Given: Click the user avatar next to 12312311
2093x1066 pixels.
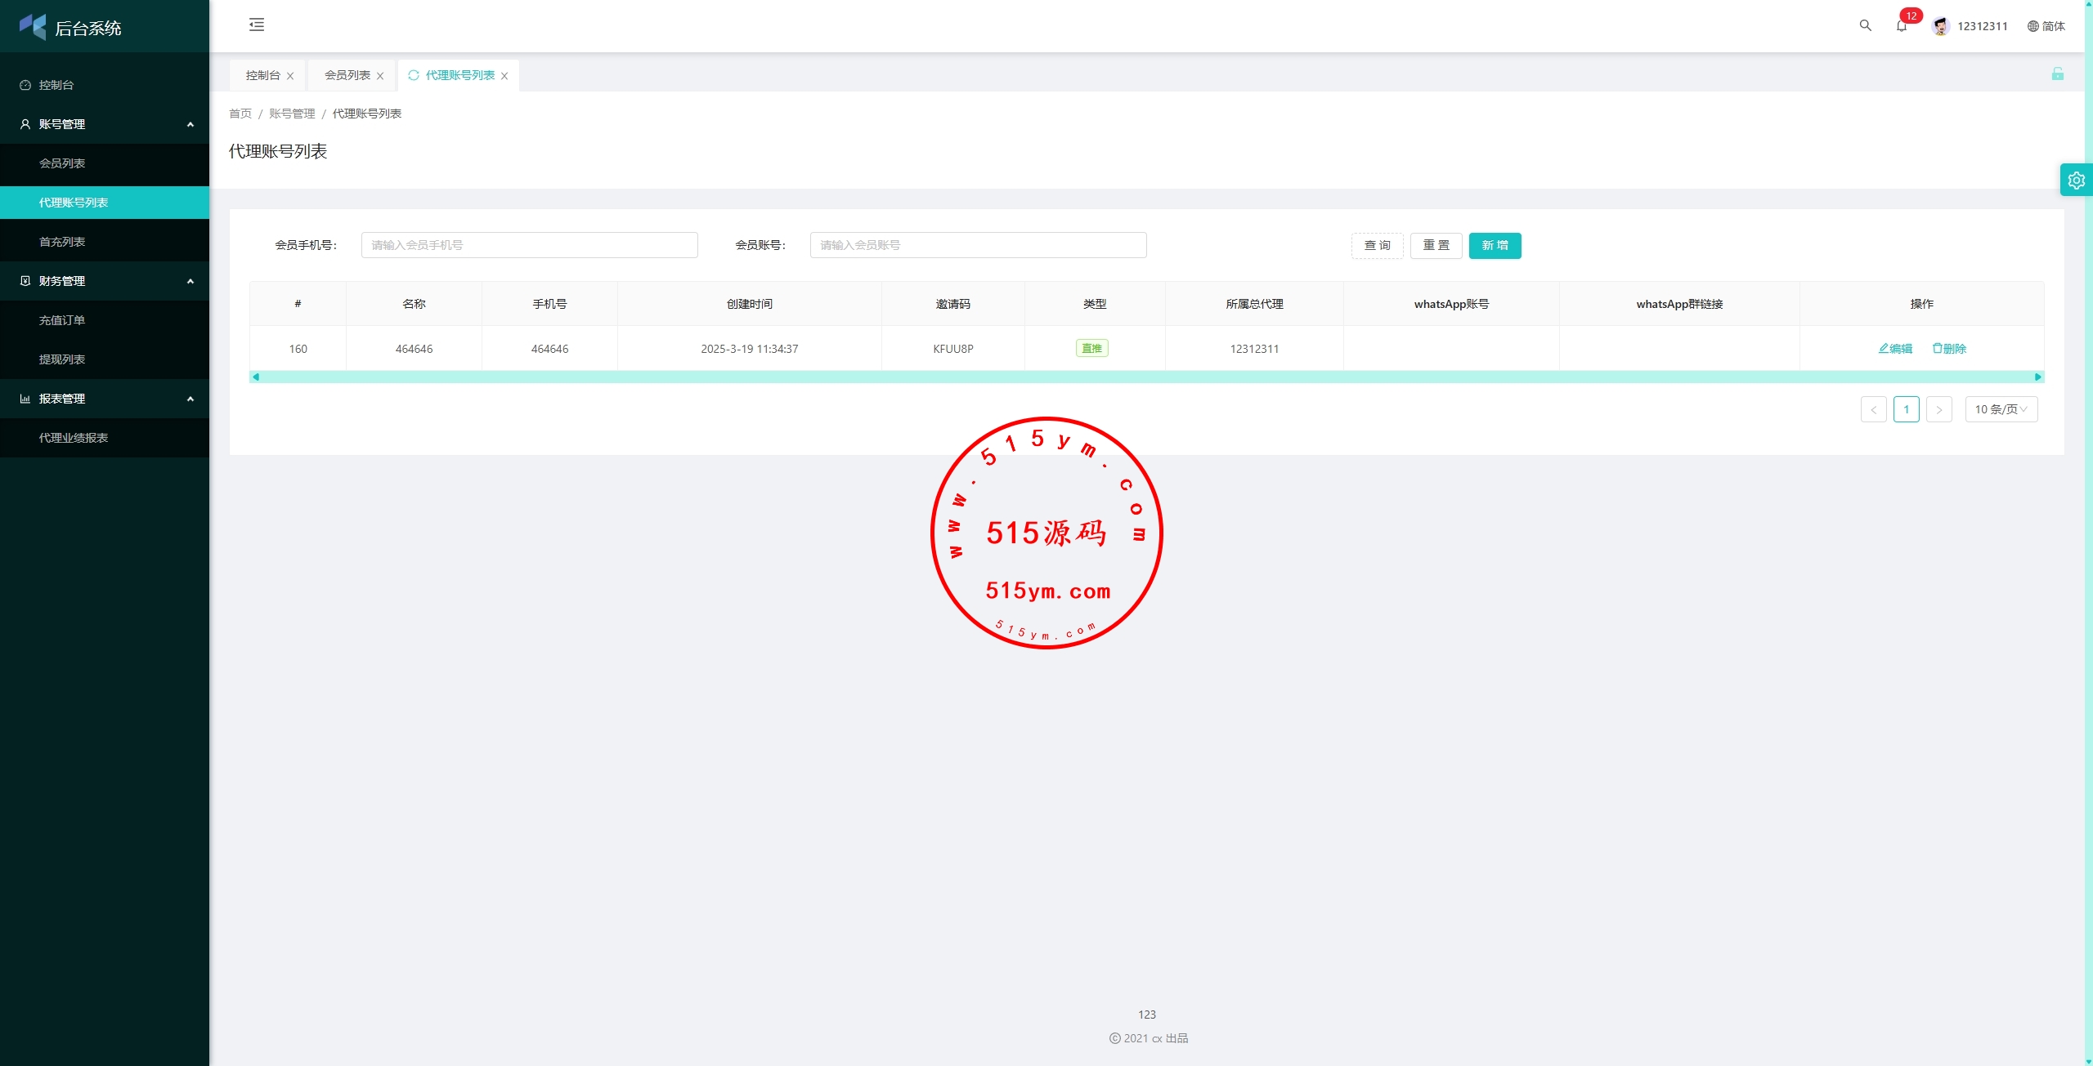Looking at the screenshot, I should 1940,26.
